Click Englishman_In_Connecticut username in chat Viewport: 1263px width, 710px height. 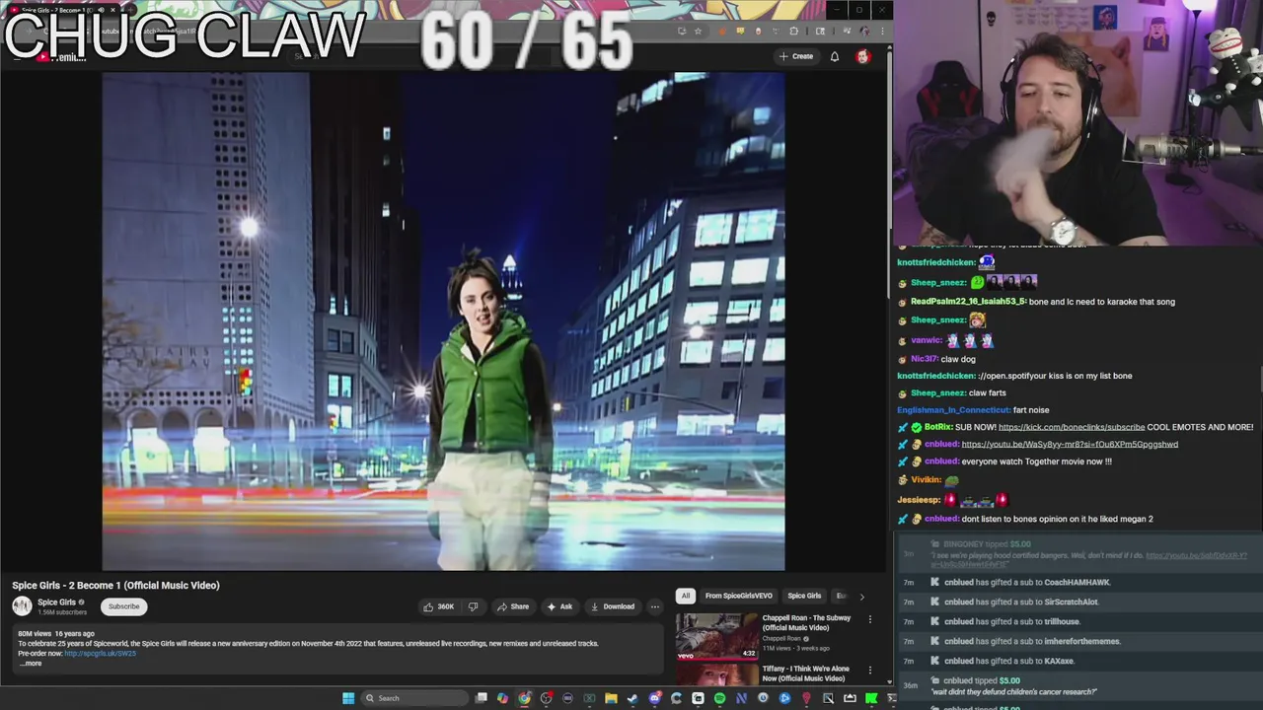953,410
